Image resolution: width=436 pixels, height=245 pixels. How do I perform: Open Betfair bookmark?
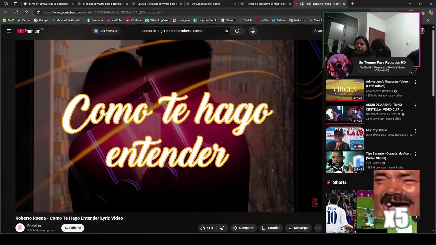(x=24, y=20)
